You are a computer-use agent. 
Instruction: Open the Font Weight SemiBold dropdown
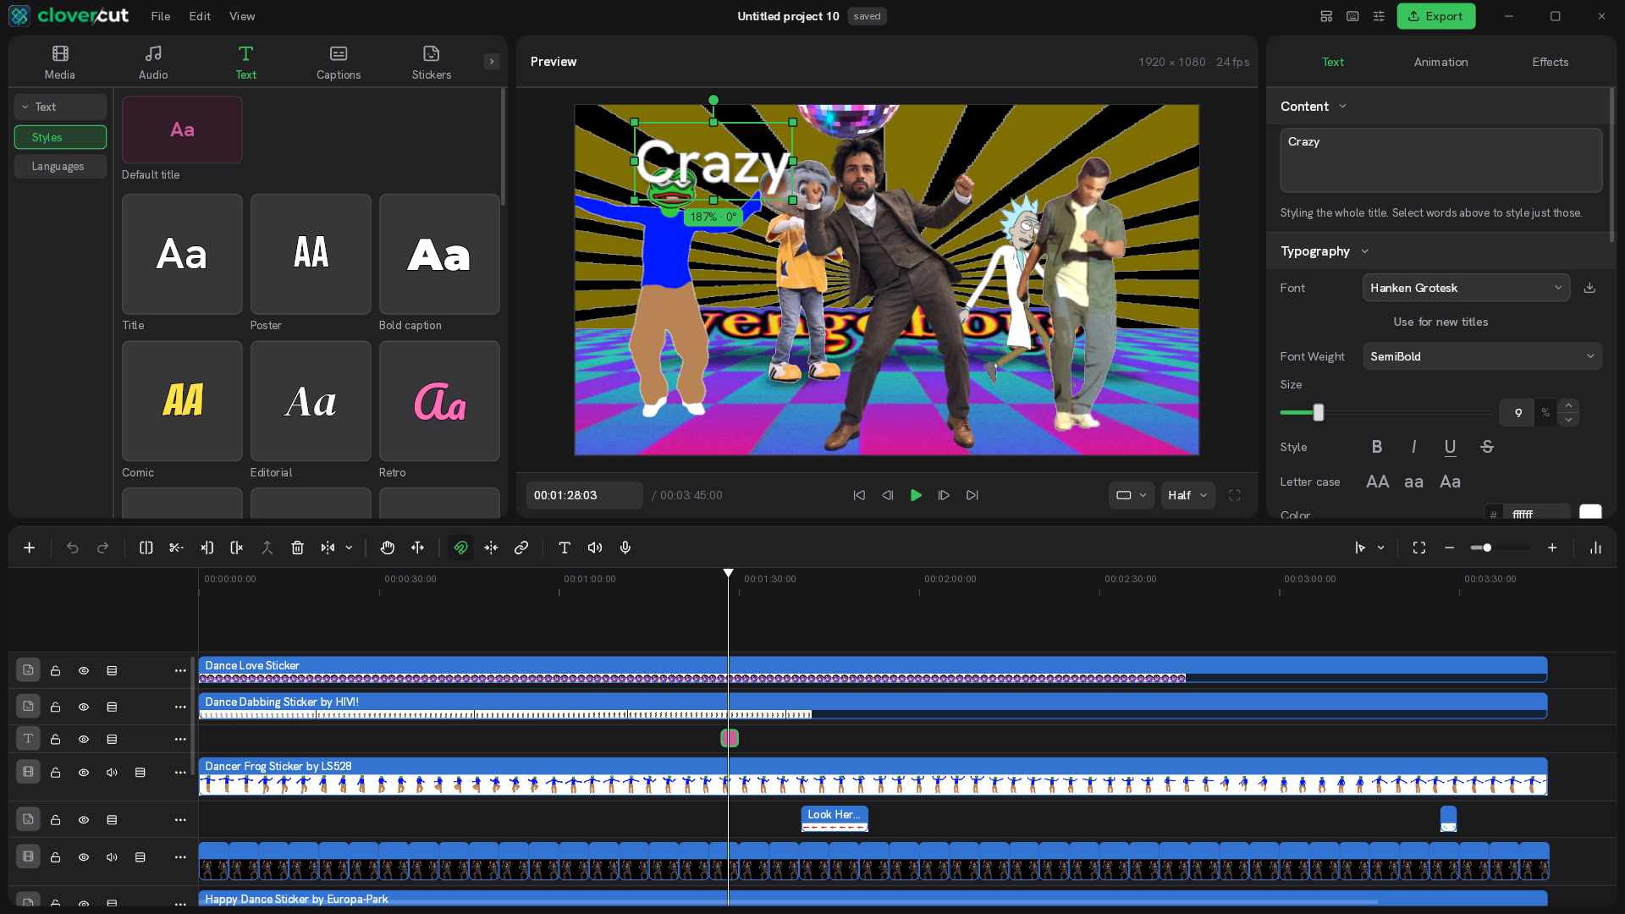tap(1482, 356)
